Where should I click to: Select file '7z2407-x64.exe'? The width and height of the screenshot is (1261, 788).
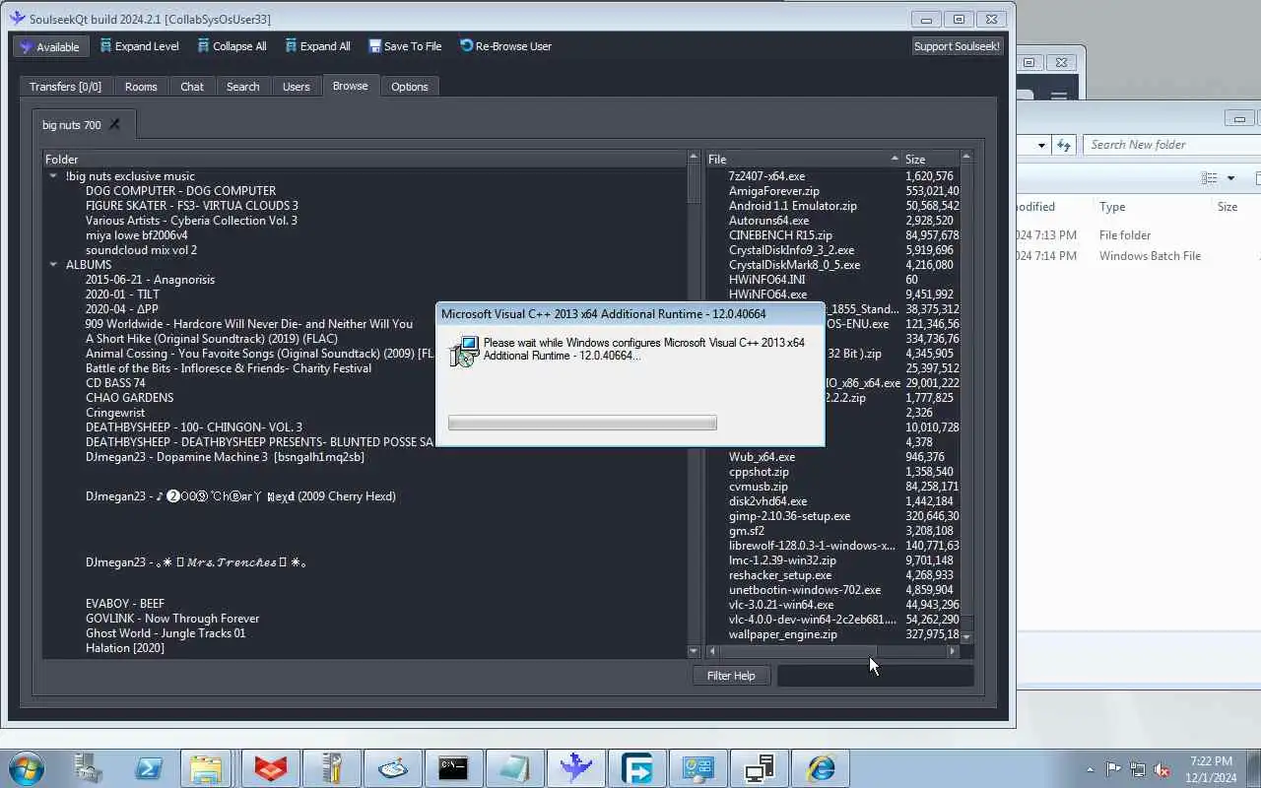pos(766,176)
